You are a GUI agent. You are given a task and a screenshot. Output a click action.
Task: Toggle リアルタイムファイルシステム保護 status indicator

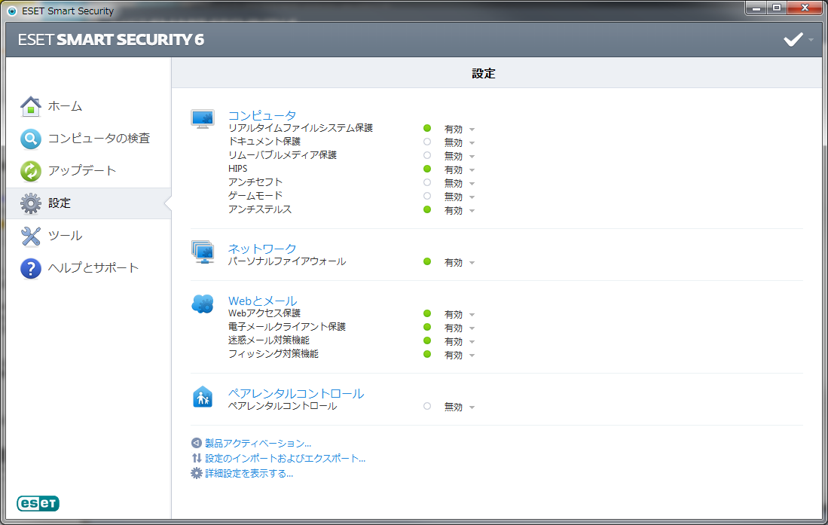427,128
